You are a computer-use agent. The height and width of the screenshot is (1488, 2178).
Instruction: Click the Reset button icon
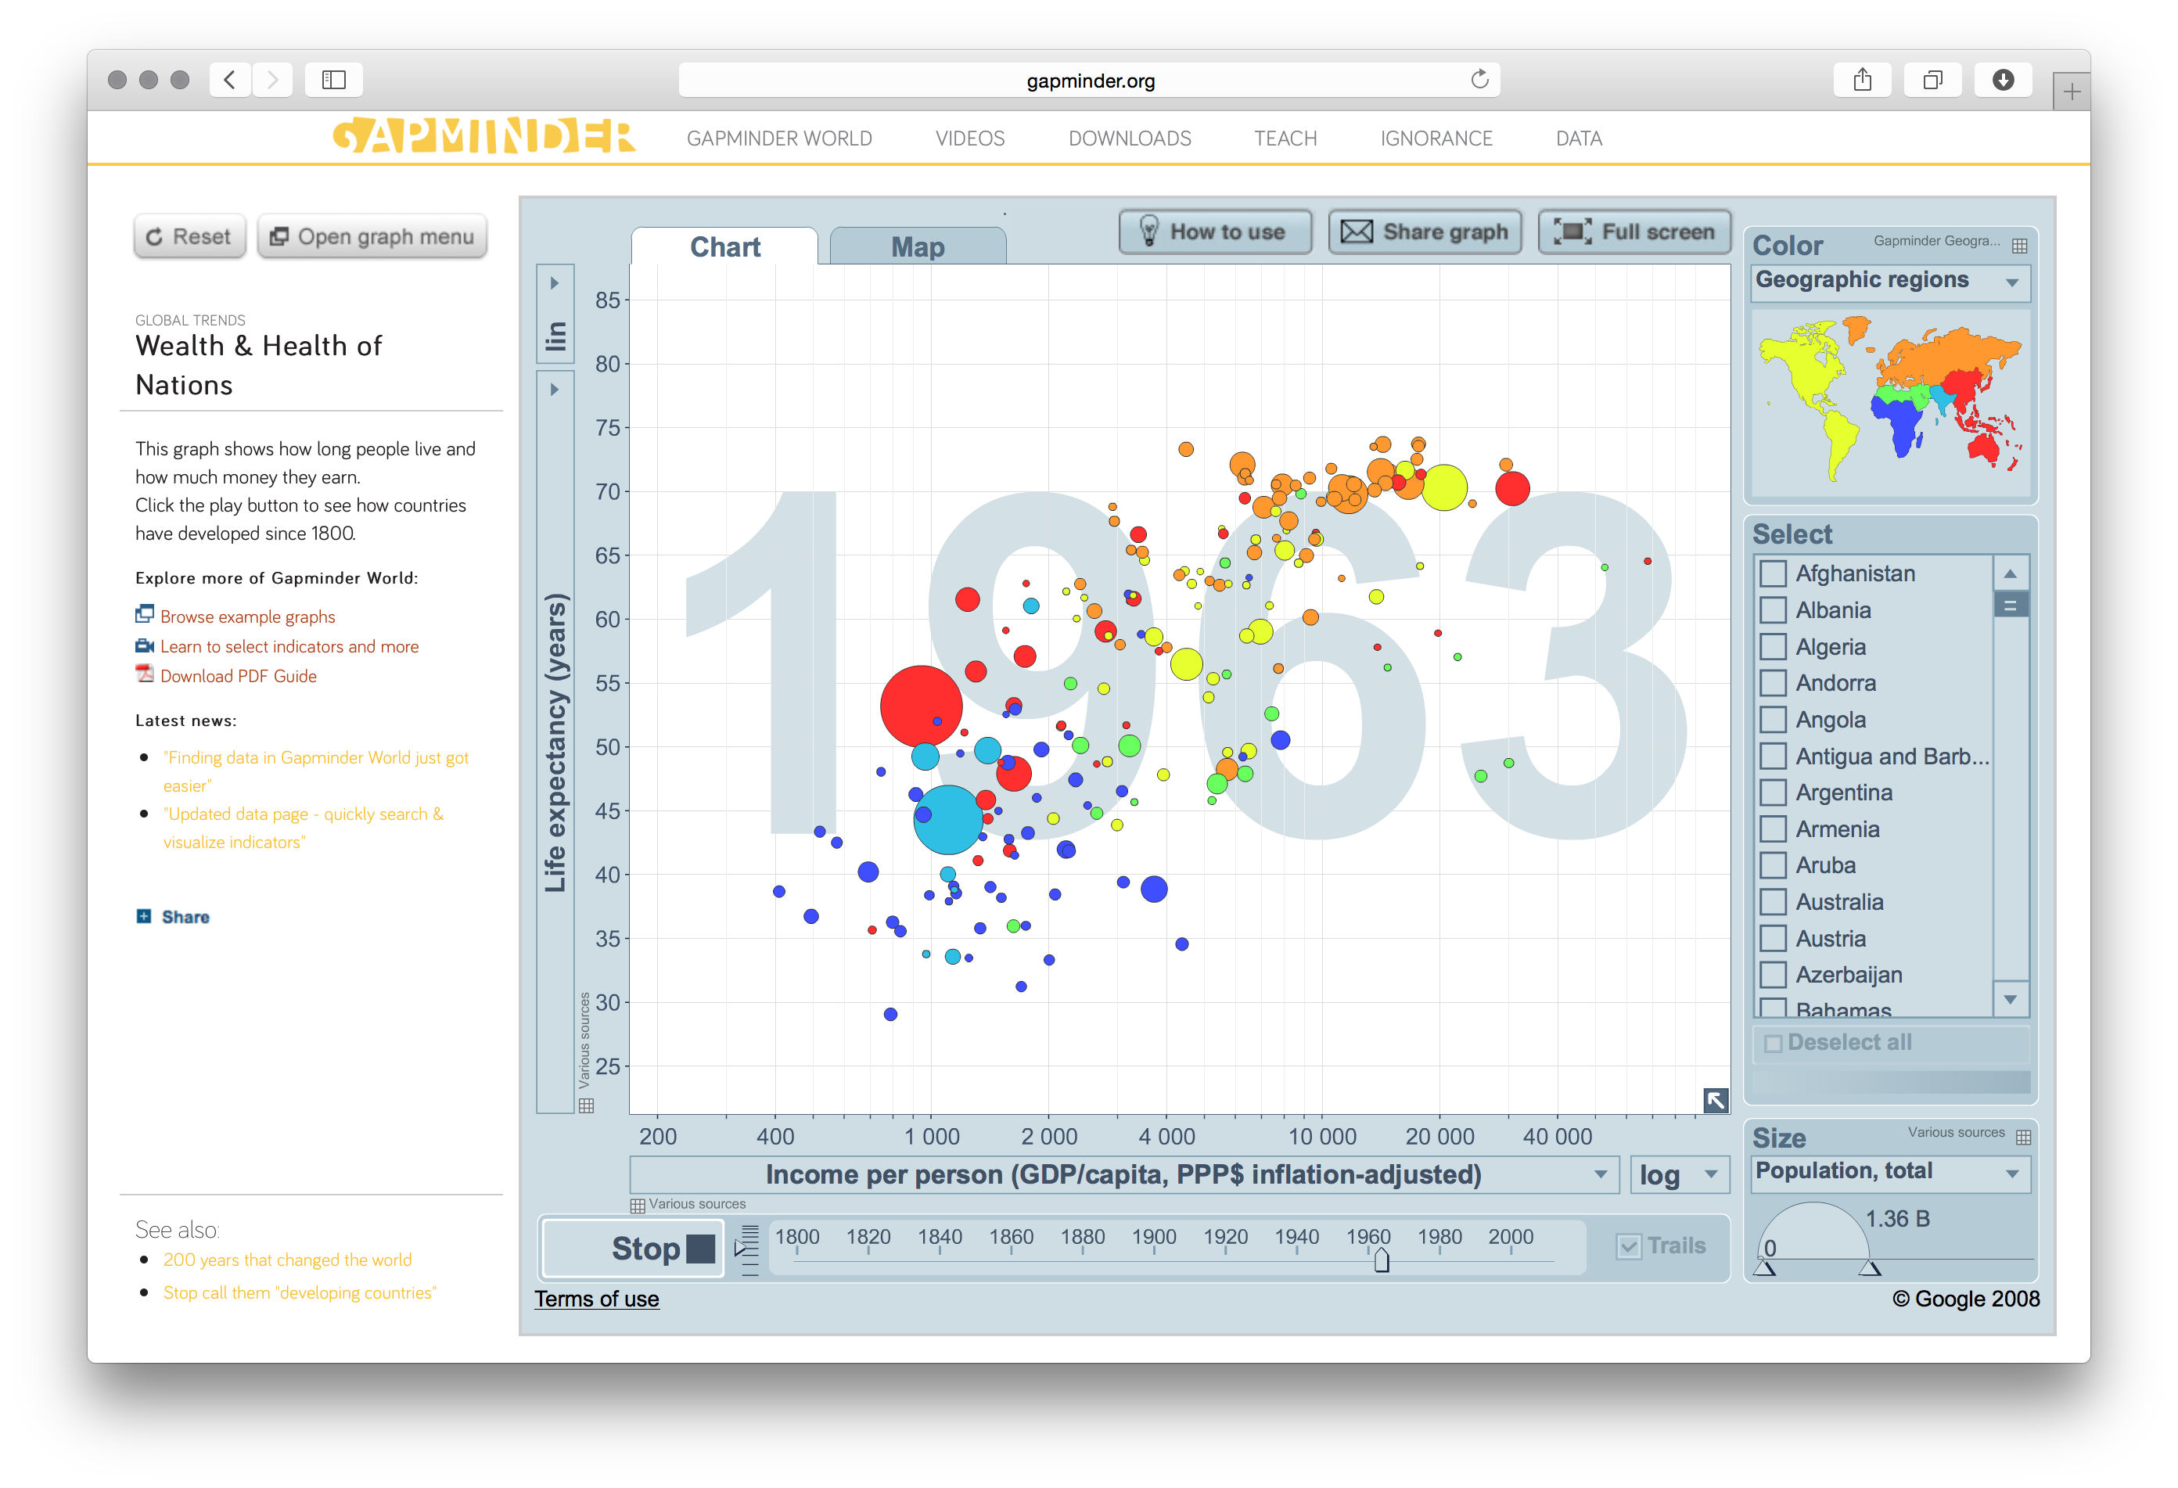[x=156, y=236]
